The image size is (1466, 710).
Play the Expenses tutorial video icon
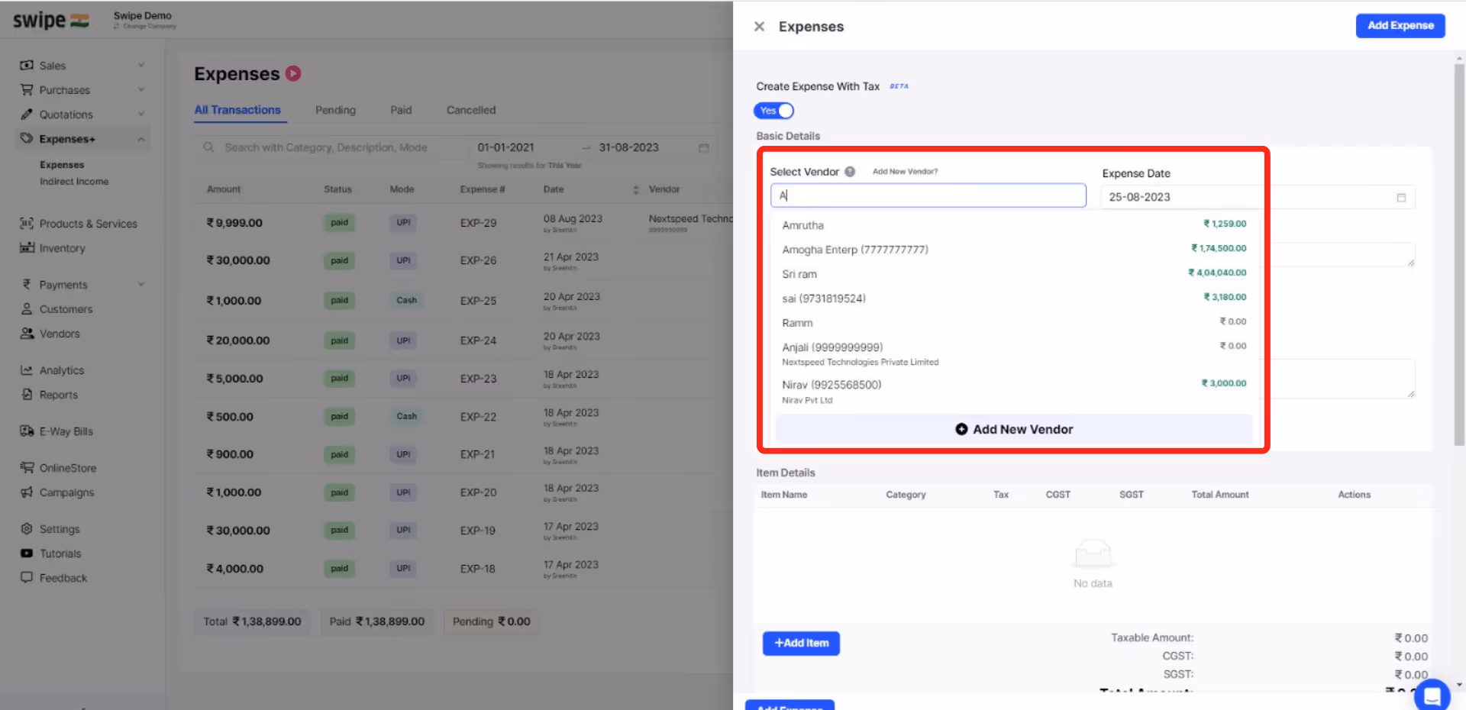(293, 73)
